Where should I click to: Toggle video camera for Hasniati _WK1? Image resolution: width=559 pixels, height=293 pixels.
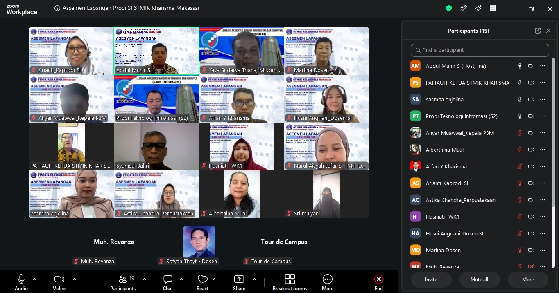tap(531, 217)
